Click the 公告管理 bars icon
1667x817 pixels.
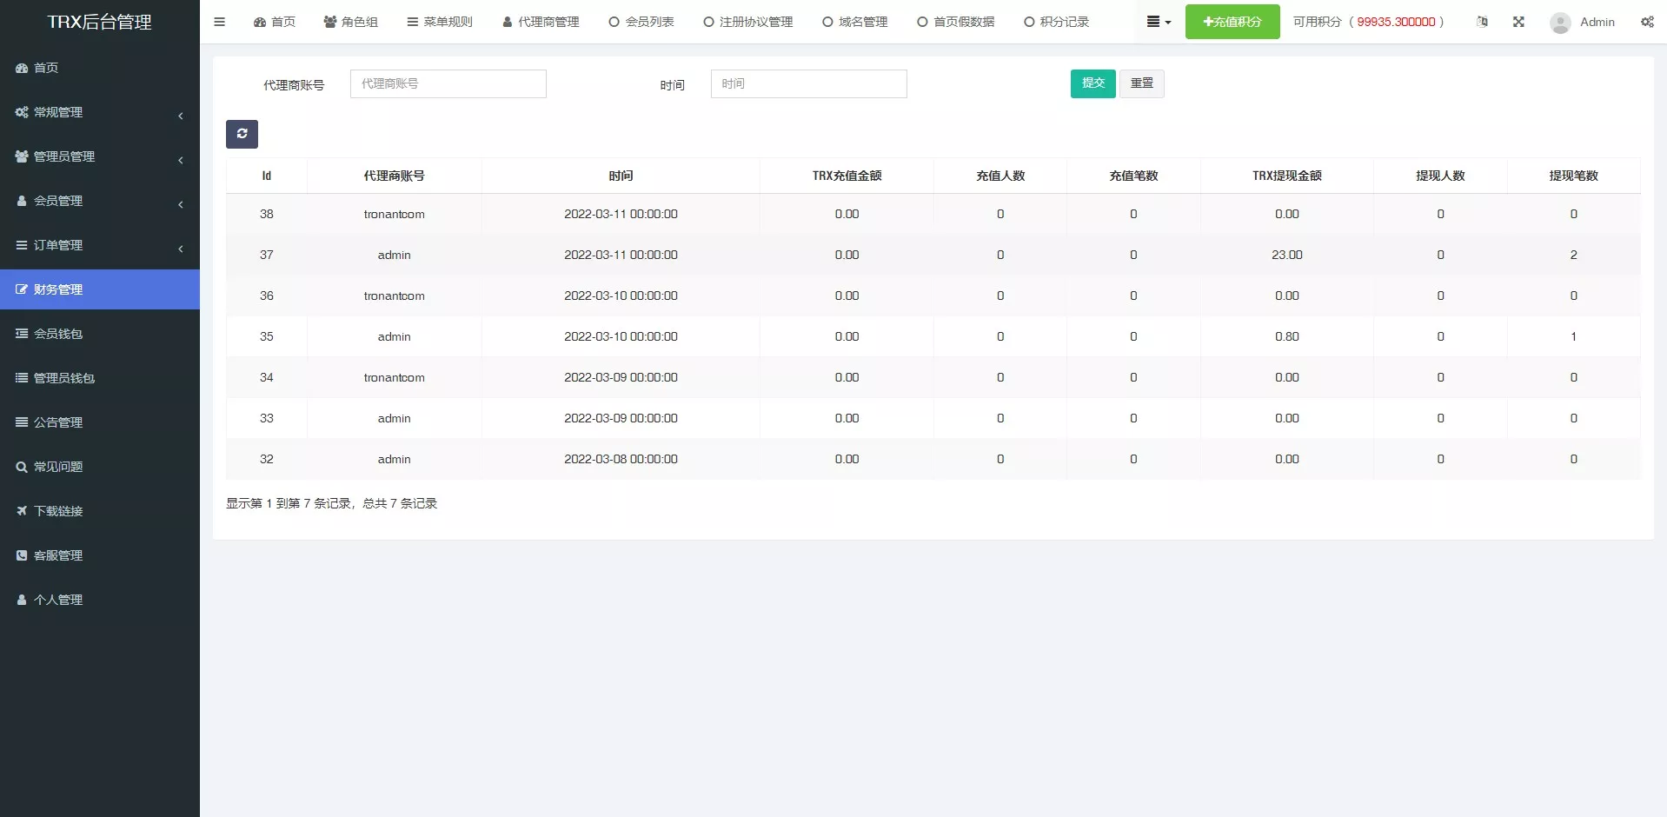click(22, 422)
